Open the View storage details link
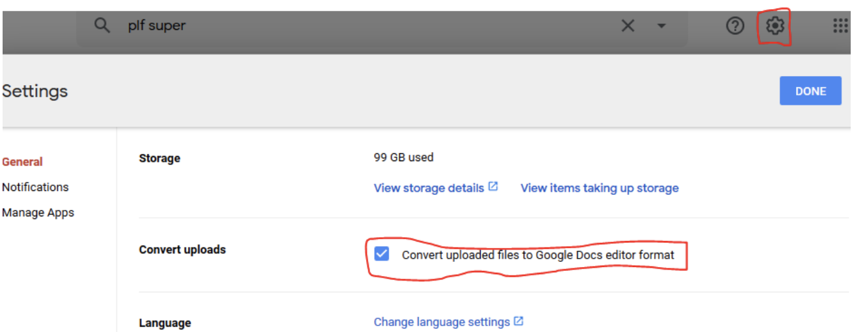The height and width of the screenshot is (332, 852). point(429,188)
